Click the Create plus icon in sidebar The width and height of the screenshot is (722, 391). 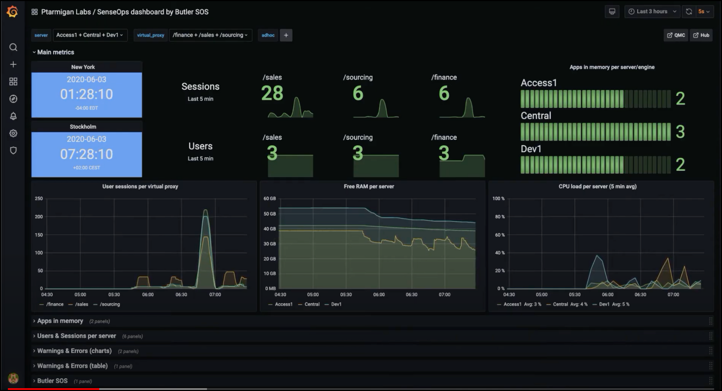(x=13, y=64)
